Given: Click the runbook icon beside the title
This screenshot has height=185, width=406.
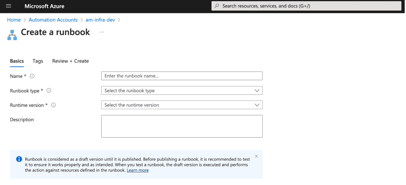Looking at the screenshot, I should (x=12, y=35).
